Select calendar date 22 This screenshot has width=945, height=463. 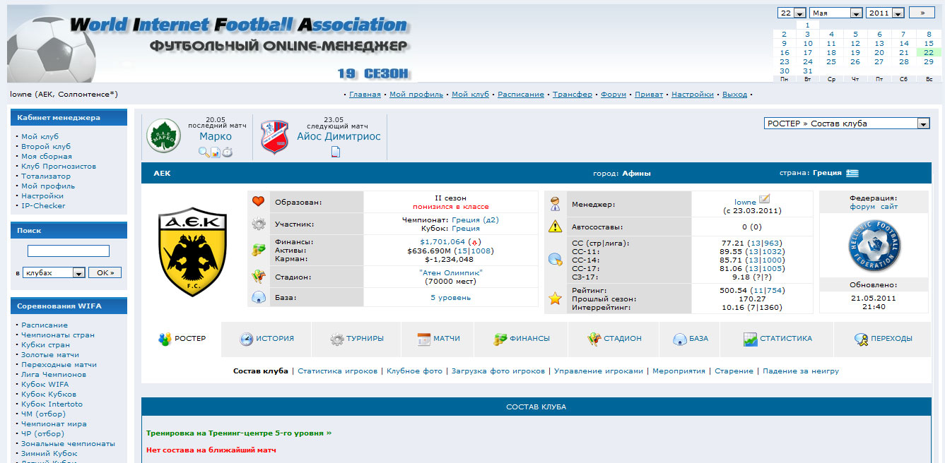point(929,52)
